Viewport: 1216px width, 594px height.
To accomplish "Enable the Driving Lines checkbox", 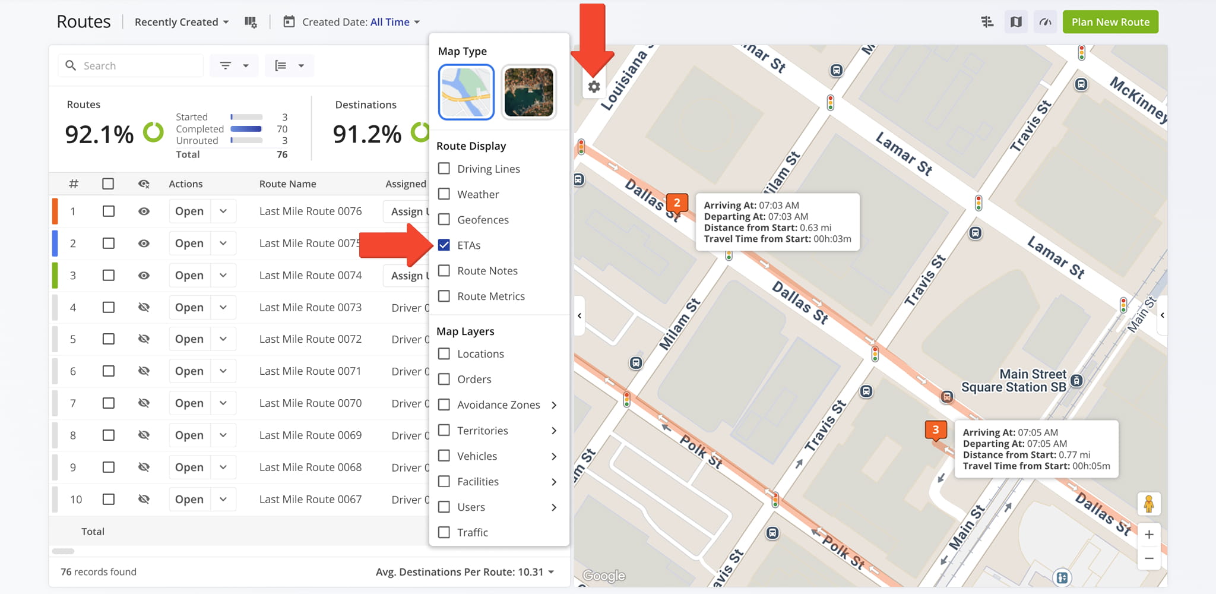I will click(444, 169).
